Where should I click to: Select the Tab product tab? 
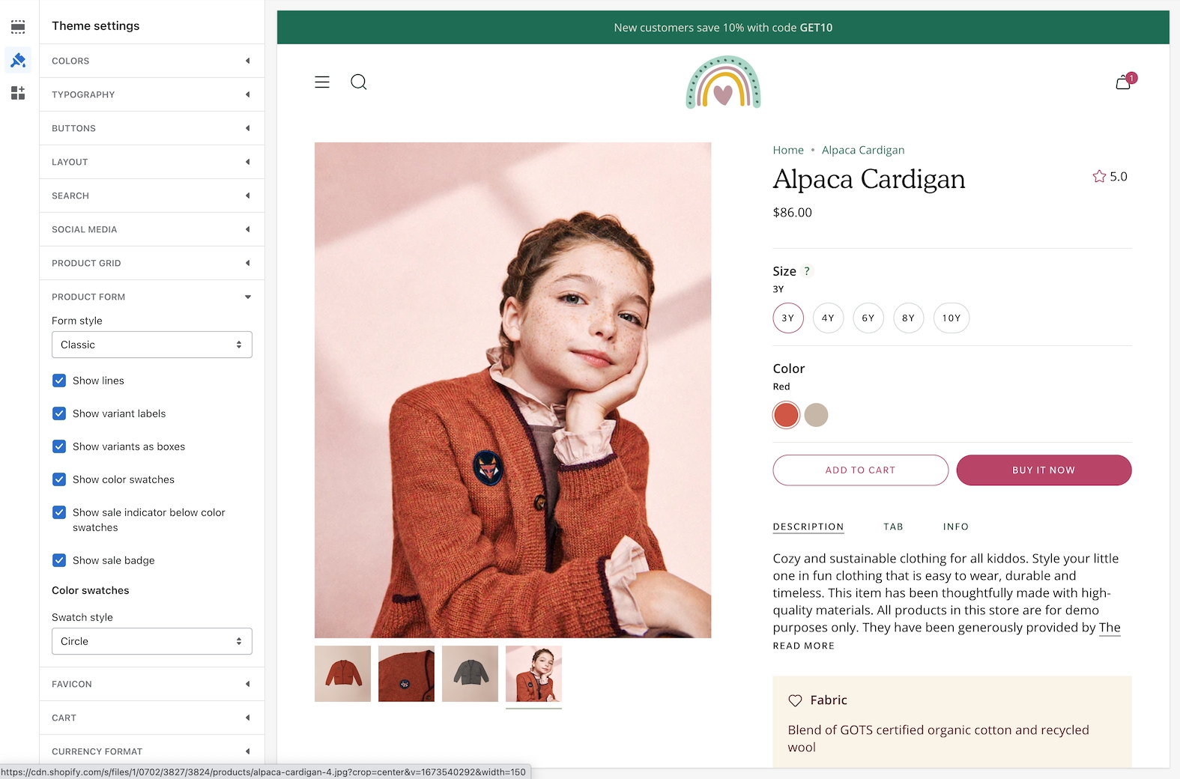(x=893, y=527)
